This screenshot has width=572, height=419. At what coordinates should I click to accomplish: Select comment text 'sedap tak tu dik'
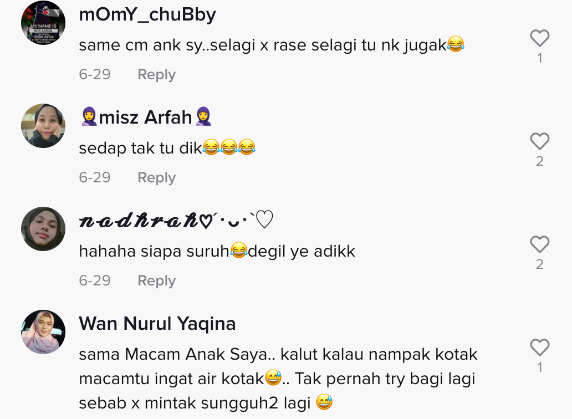pos(140,148)
